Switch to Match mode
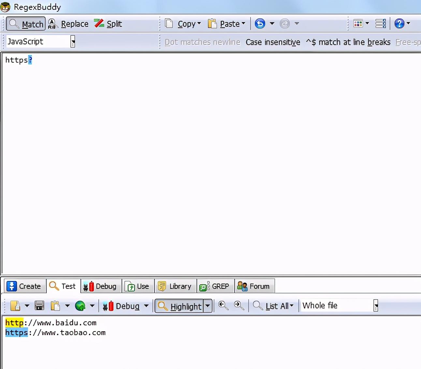This screenshot has height=369, width=421. (x=26, y=24)
